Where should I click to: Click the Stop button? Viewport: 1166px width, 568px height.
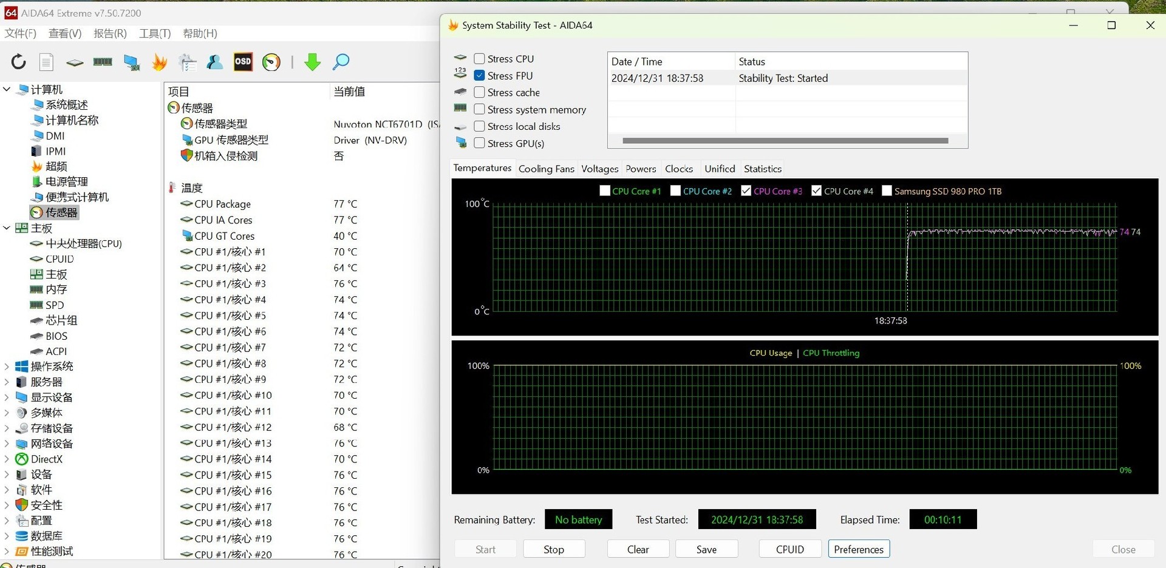coord(554,549)
